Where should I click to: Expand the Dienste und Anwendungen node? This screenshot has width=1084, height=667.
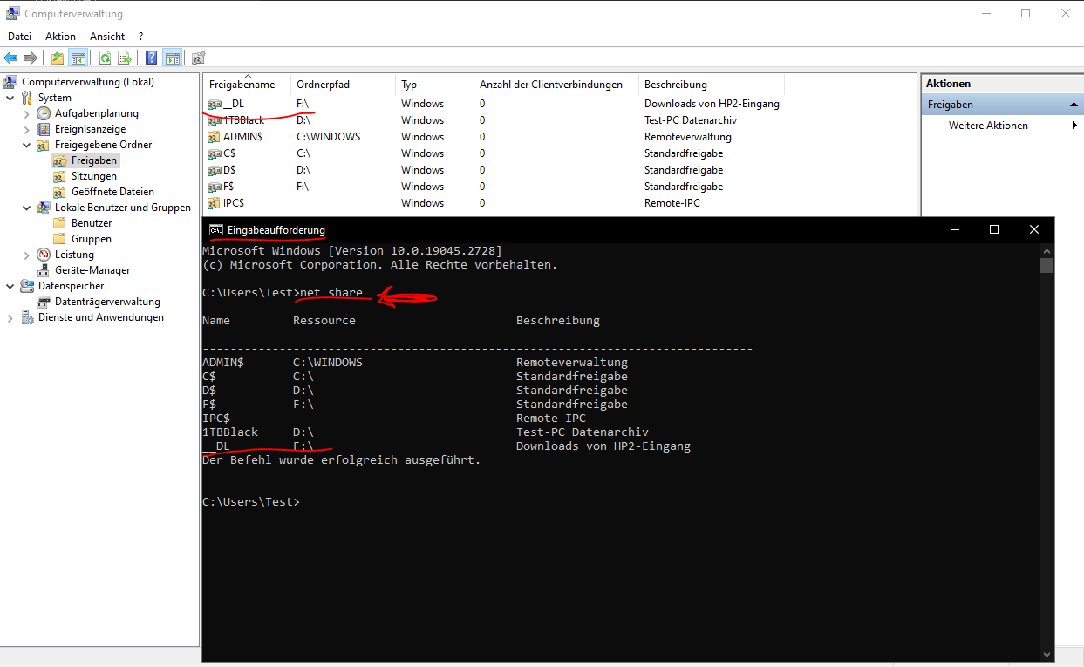point(10,317)
